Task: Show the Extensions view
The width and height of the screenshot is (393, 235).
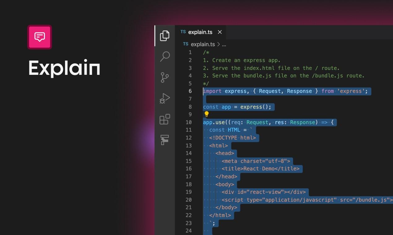Action: pos(165,119)
